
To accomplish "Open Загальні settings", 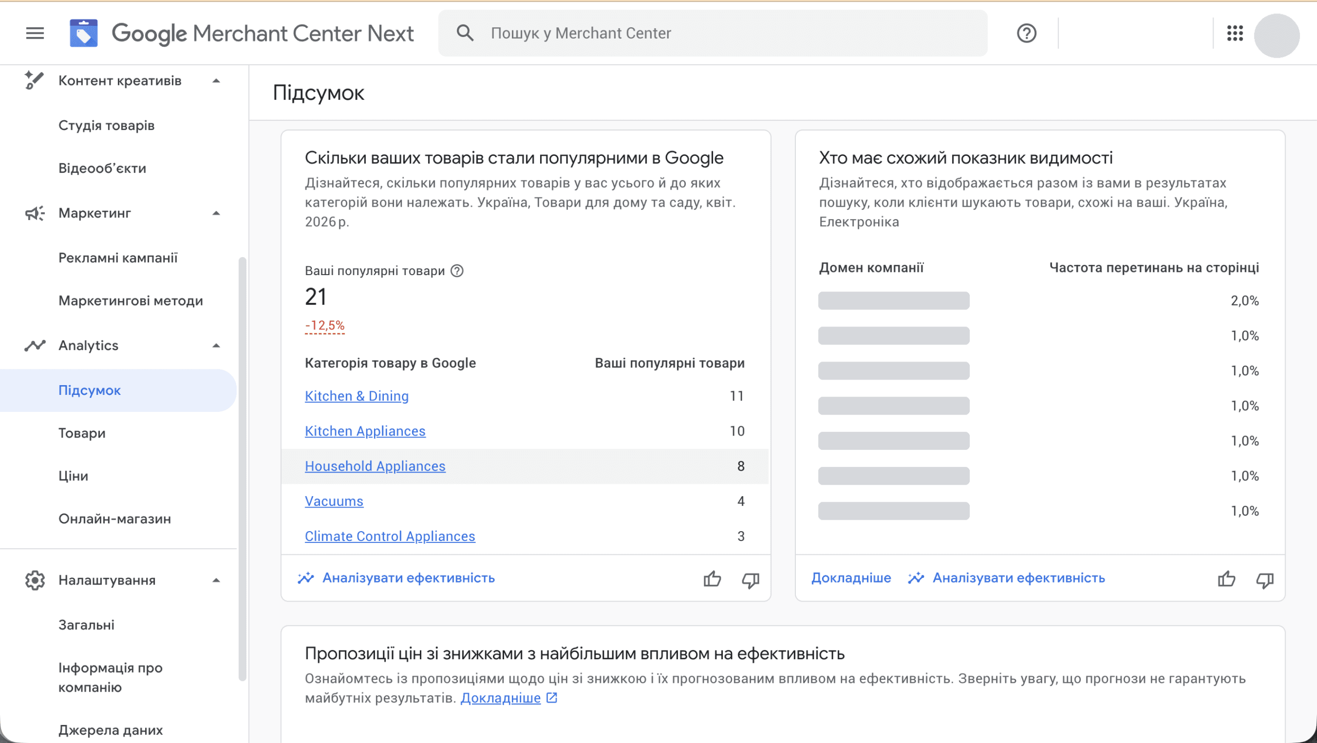I will point(86,625).
